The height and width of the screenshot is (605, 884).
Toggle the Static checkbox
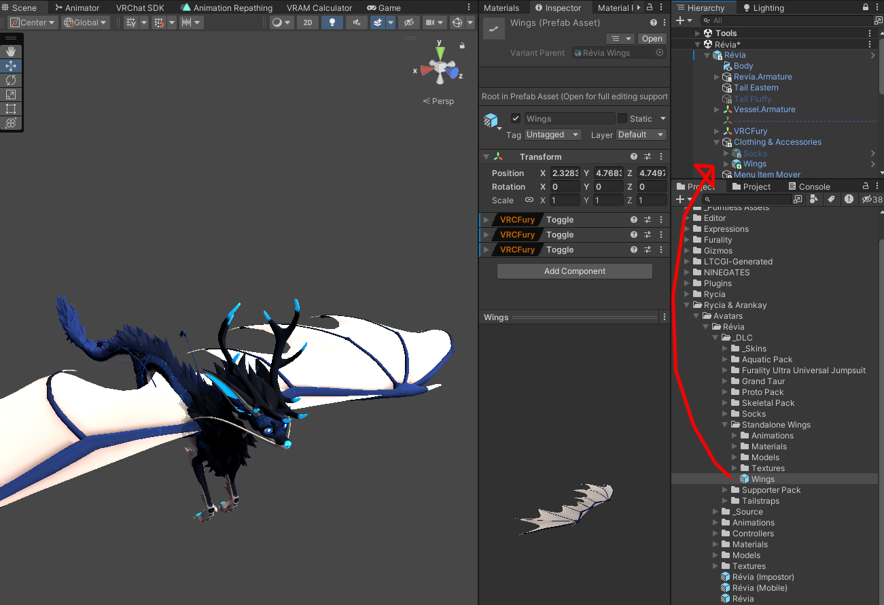point(622,118)
